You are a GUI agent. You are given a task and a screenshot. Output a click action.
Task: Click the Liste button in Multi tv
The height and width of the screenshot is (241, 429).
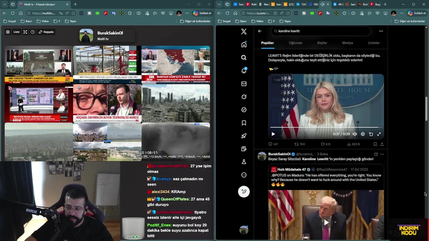click(x=16, y=32)
